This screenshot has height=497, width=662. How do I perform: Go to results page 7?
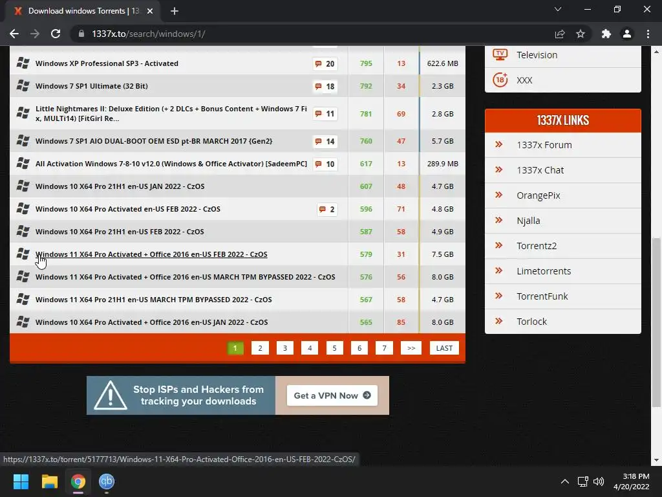tap(384, 348)
